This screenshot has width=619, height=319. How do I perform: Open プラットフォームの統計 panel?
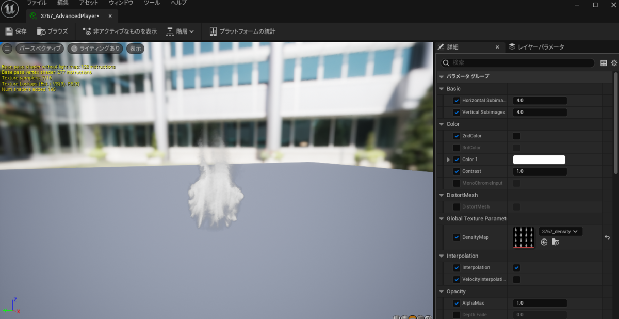click(x=242, y=31)
